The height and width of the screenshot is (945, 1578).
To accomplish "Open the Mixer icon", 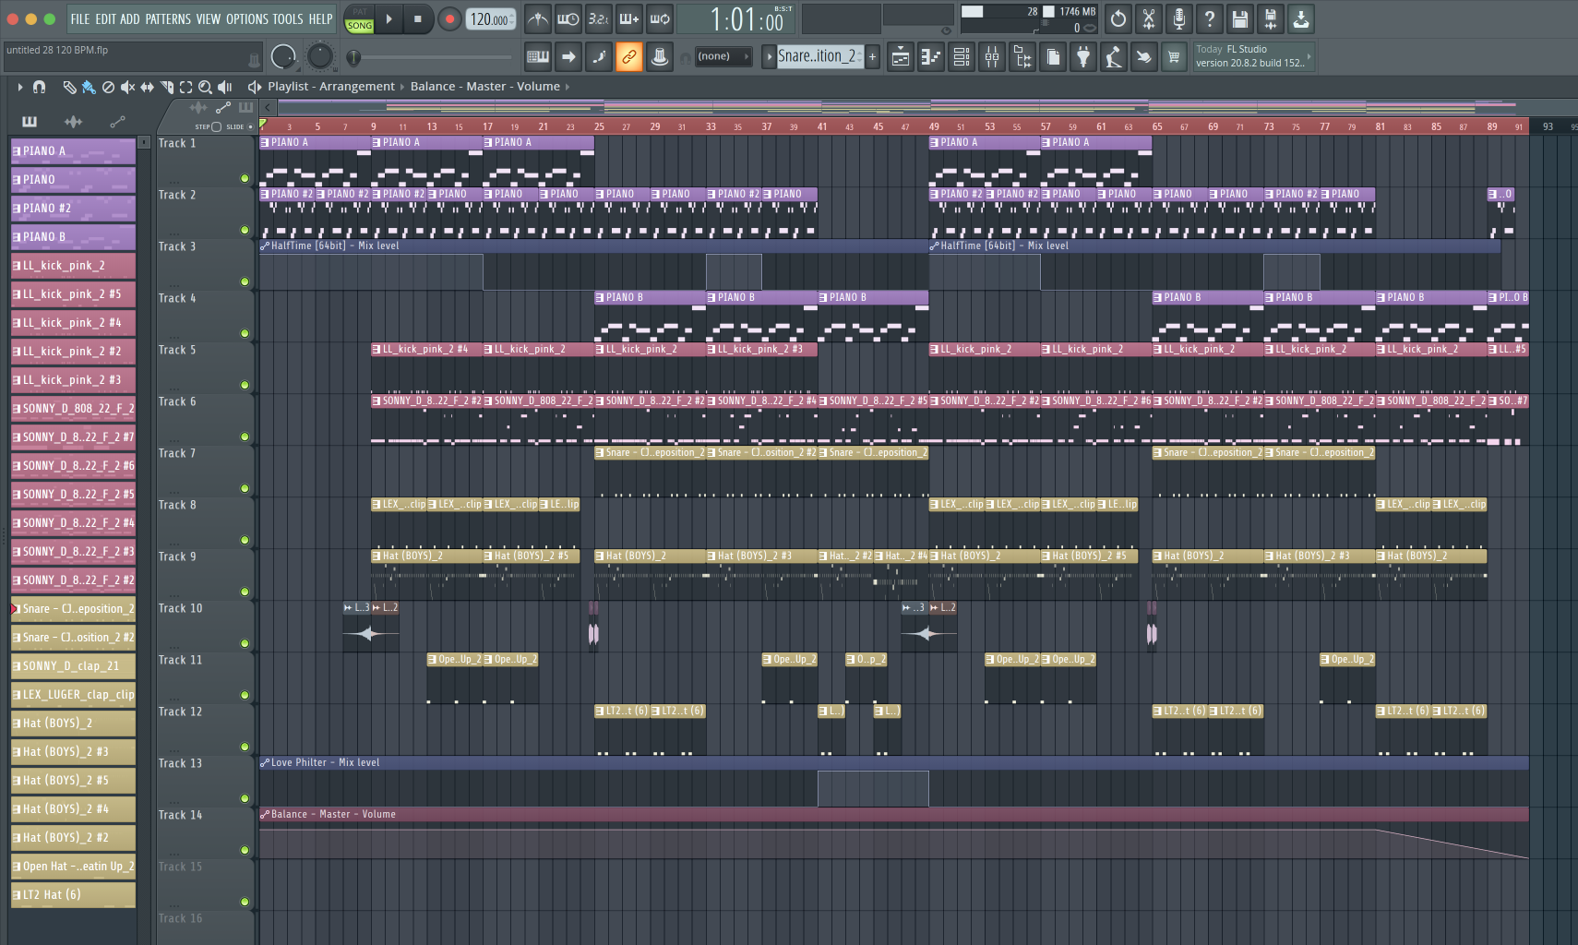I will point(992,57).
